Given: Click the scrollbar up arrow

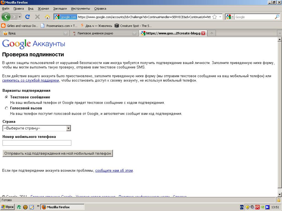Looking at the screenshot, I should tap(280, 39).
